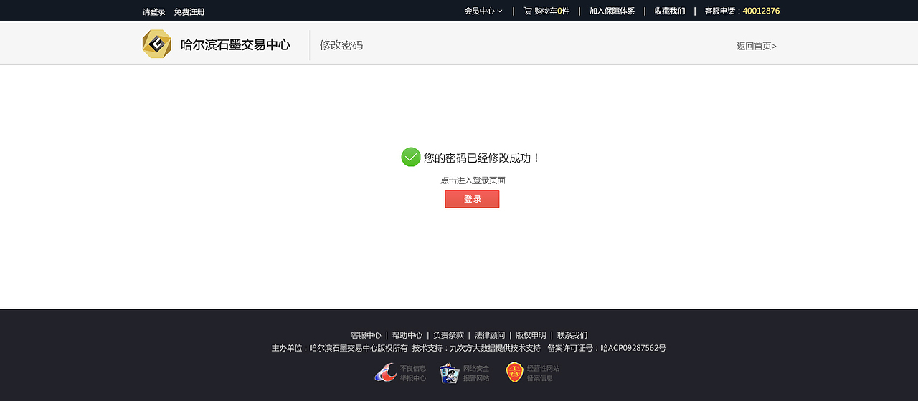Open 客服中心 in footer
Image resolution: width=918 pixels, height=401 pixels.
coord(366,335)
